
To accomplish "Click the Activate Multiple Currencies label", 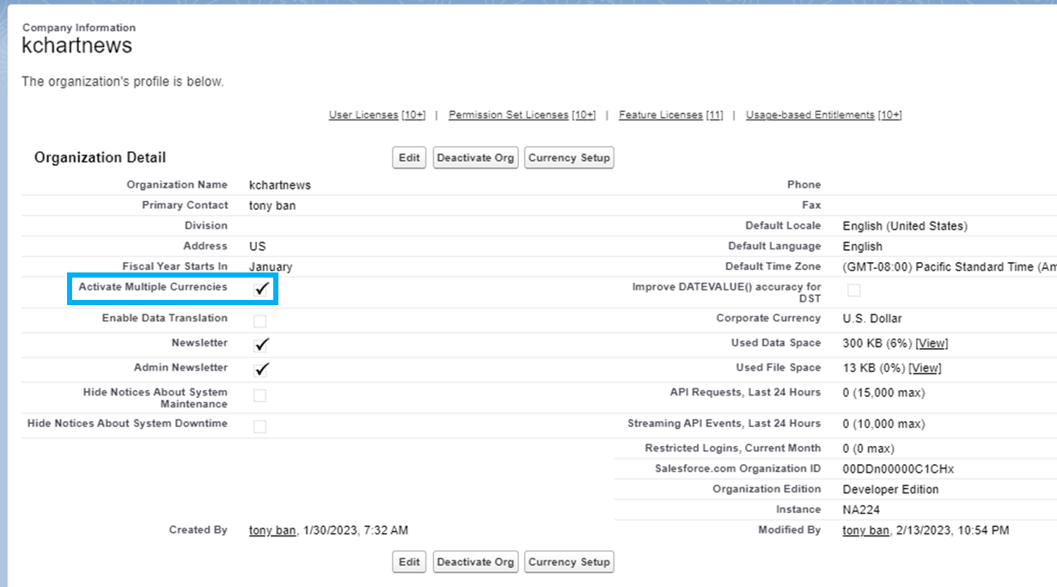I will 153,287.
